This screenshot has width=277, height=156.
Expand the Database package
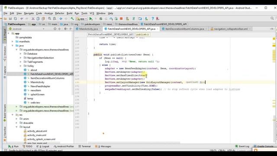(x=20, y=54)
